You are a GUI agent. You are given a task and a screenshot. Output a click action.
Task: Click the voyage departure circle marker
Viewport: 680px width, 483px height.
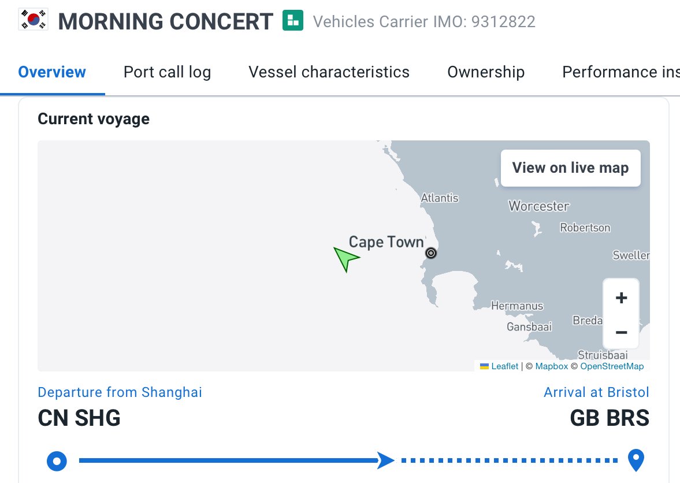coord(57,461)
